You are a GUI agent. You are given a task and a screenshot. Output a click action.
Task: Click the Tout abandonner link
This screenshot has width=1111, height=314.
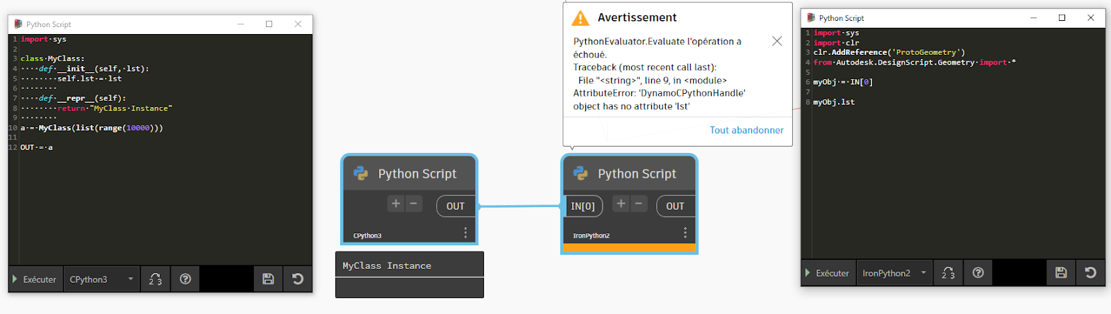coord(746,130)
